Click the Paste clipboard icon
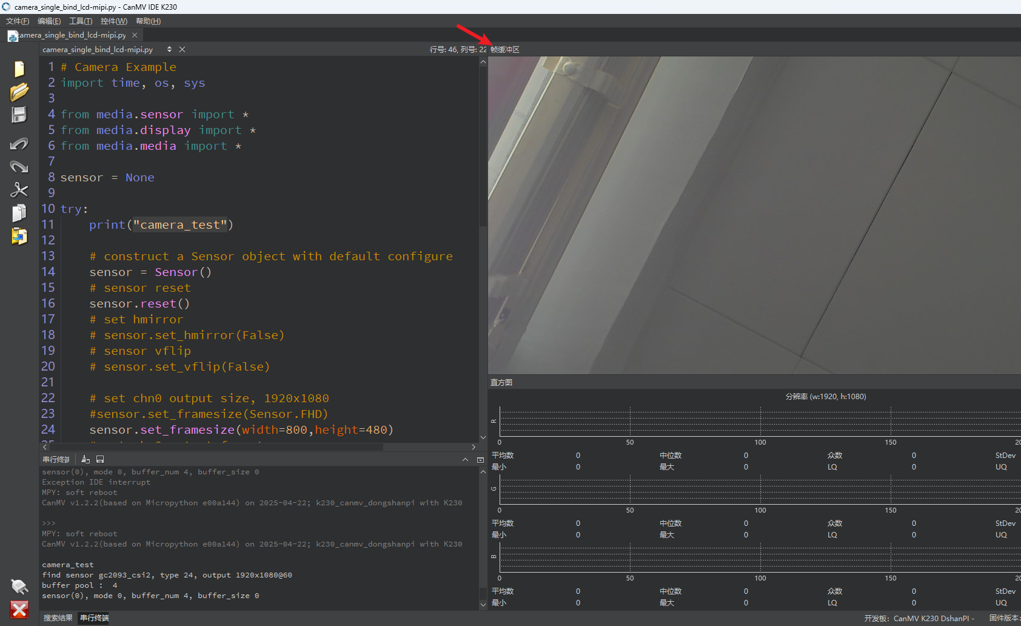Image resolution: width=1021 pixels, height=626 pixels. coord(19,236)
